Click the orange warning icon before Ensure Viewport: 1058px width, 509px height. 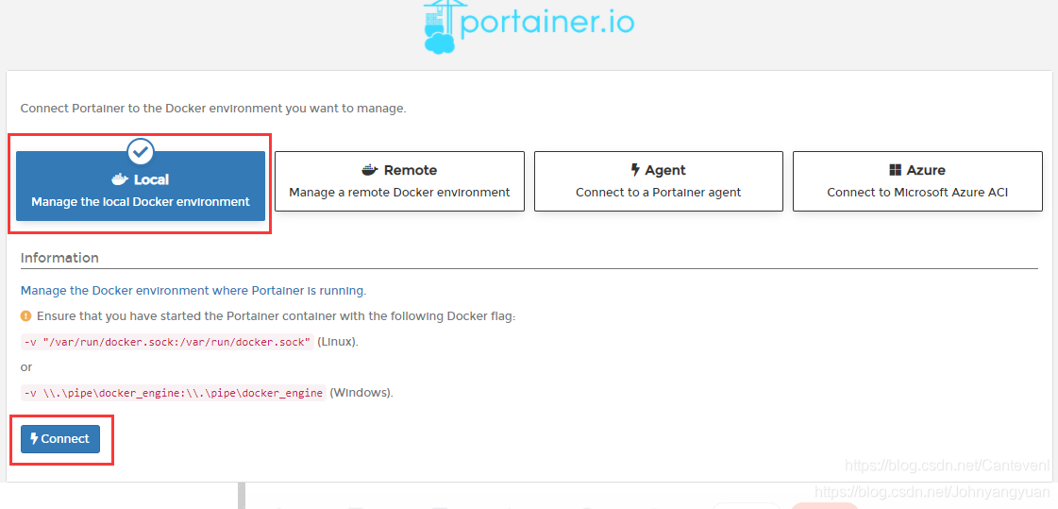coord(25,316)
